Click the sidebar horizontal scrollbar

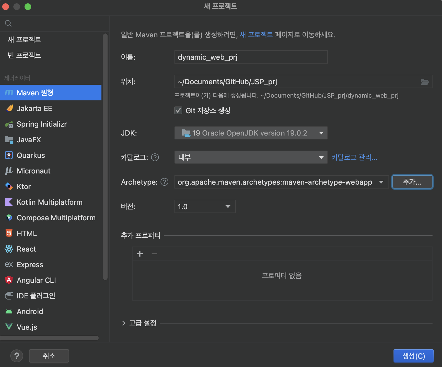pos(49,338)
